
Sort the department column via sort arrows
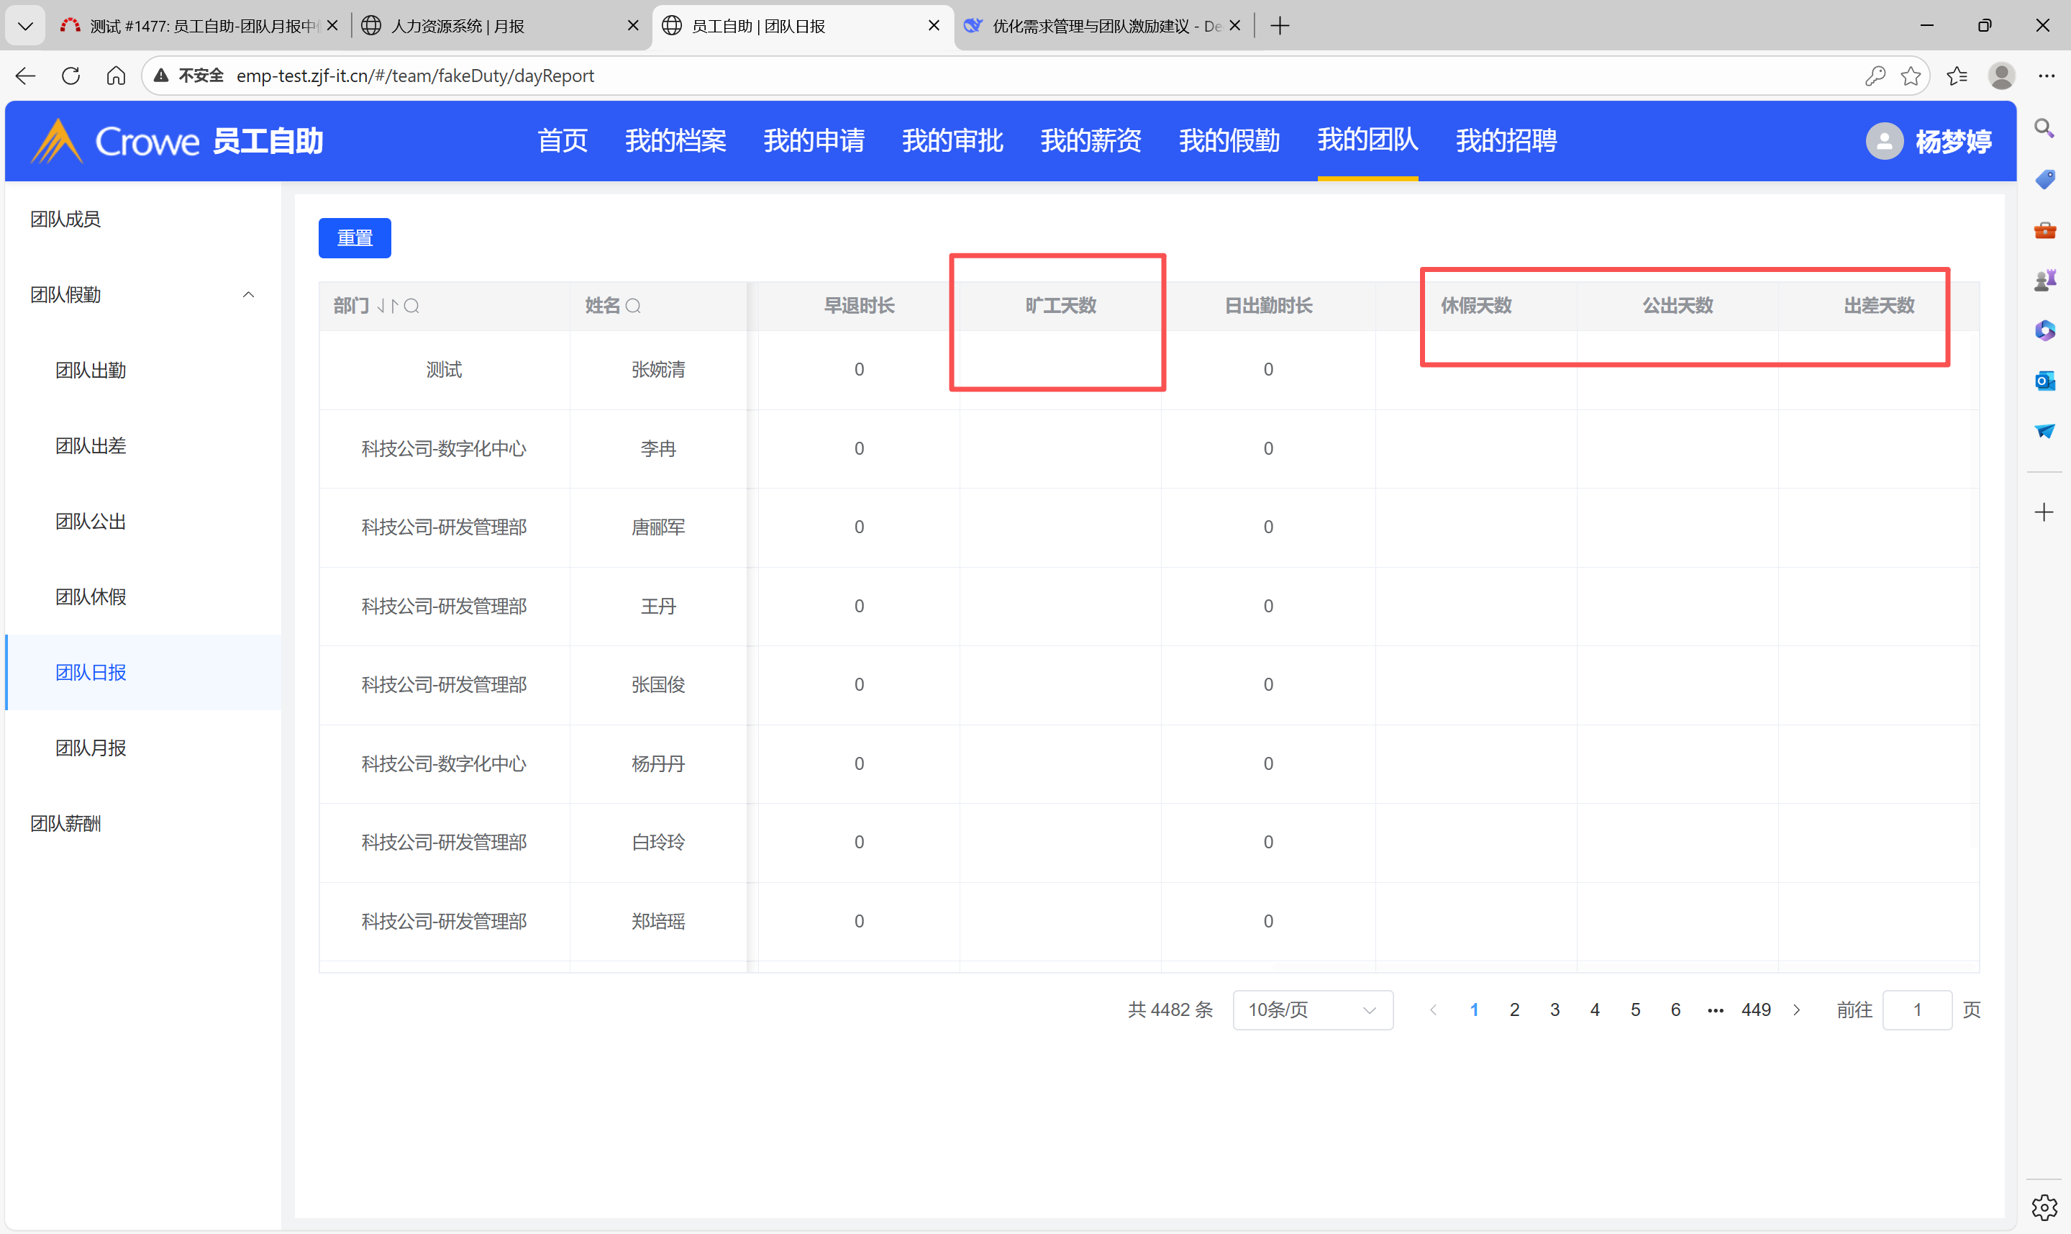click(x=387, y=306)
